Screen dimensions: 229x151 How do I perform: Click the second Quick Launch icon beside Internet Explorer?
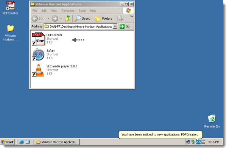[28, 142]
